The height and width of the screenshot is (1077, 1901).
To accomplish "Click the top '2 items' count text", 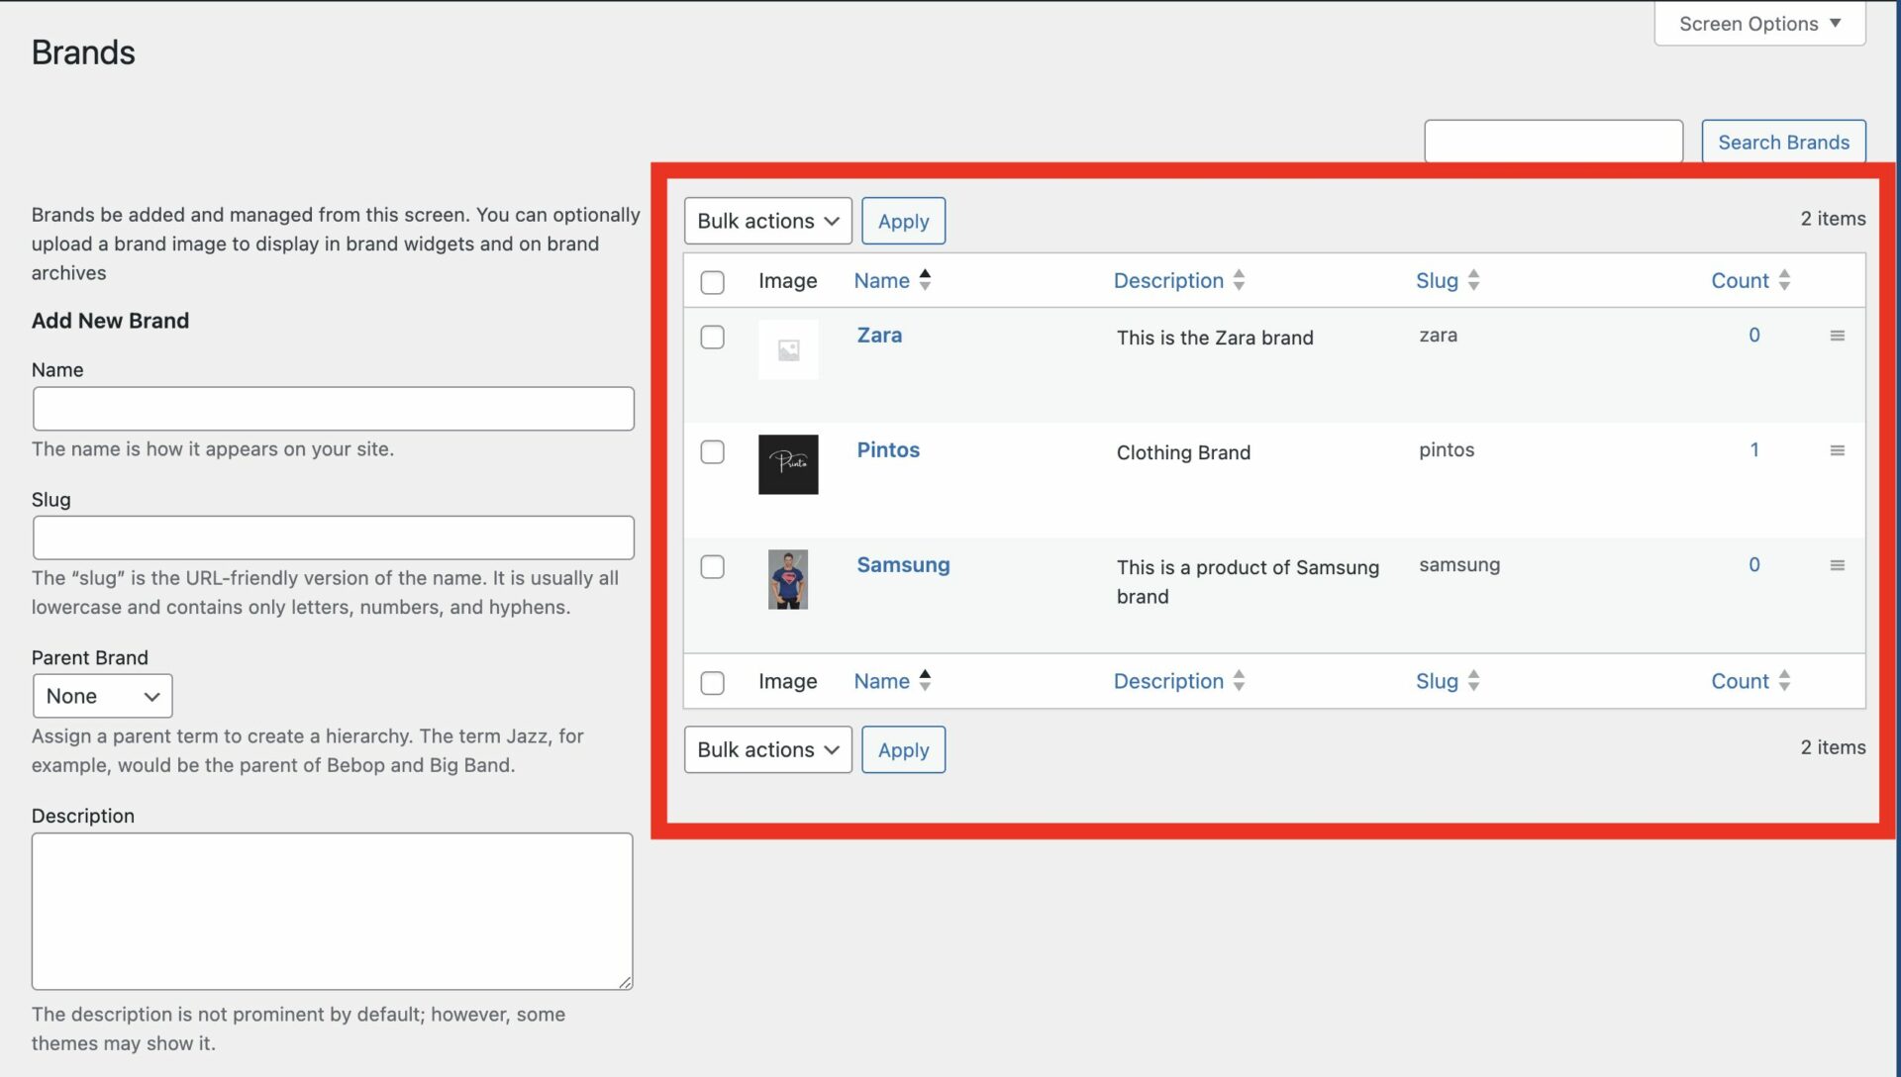I will point(1833,218).
